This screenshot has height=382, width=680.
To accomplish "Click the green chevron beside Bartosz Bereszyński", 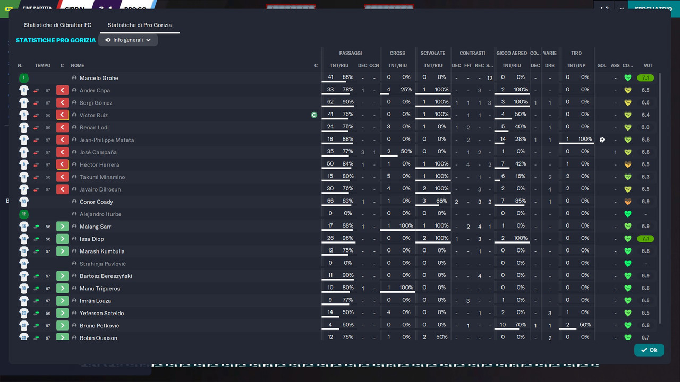I will (x=63, y=276).
